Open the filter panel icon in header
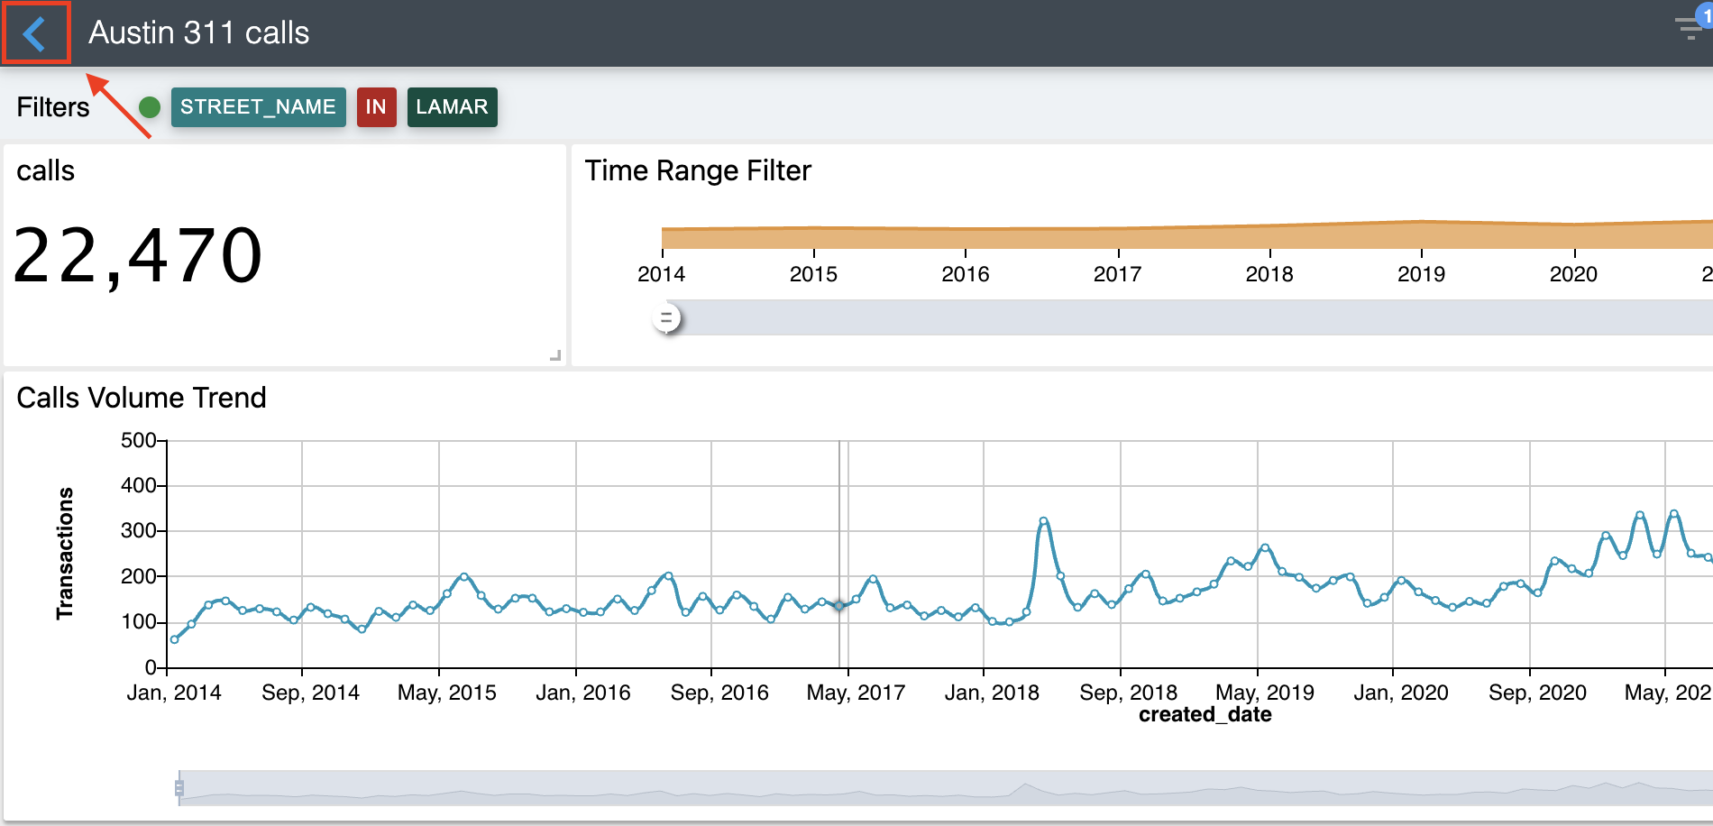This screenshot has width=1713, height=826. click(x=1690, y=29)
